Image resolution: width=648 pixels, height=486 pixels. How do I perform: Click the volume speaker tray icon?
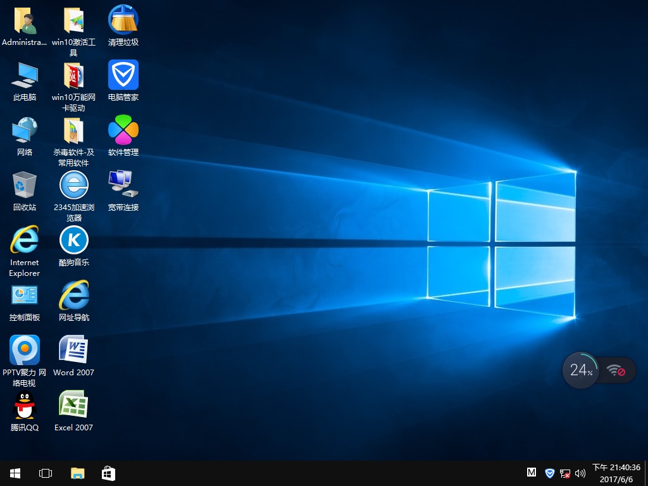(x=580, y=473)
